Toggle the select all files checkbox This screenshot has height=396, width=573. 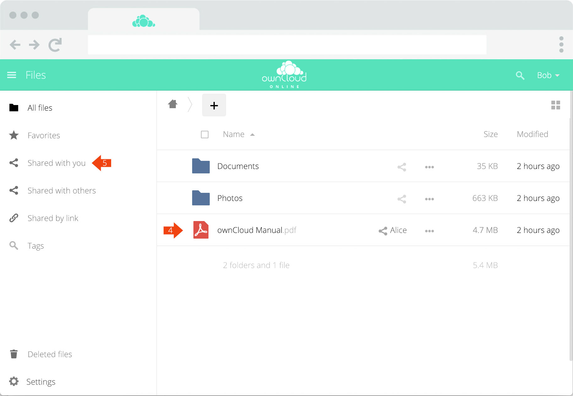[205, 135]
